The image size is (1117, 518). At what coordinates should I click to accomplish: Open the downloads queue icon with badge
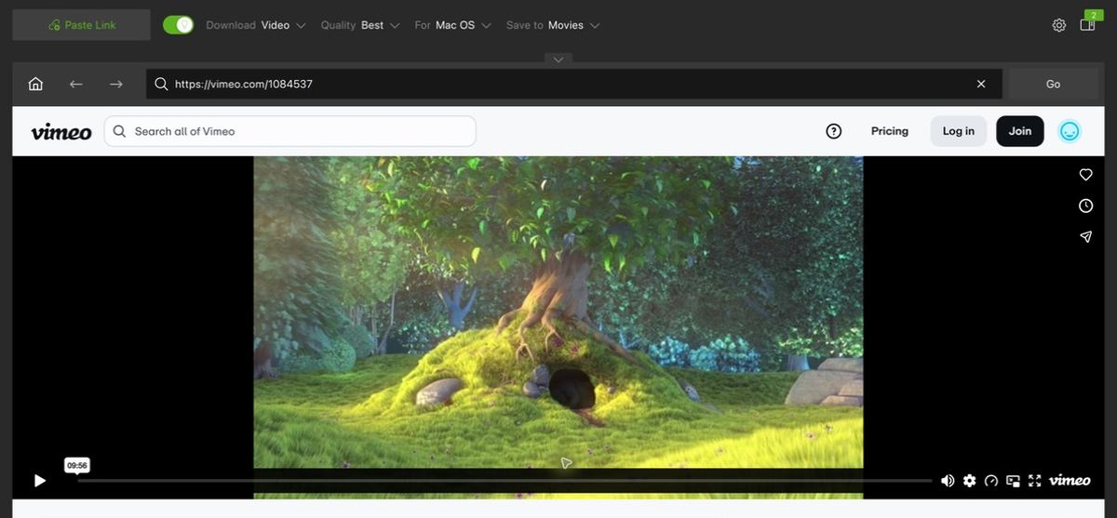coord(1088,23)
